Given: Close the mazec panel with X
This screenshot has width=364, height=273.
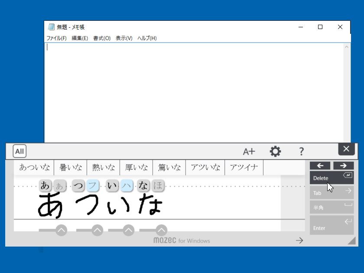Looking at the screenshot, I should coord(346,149).
